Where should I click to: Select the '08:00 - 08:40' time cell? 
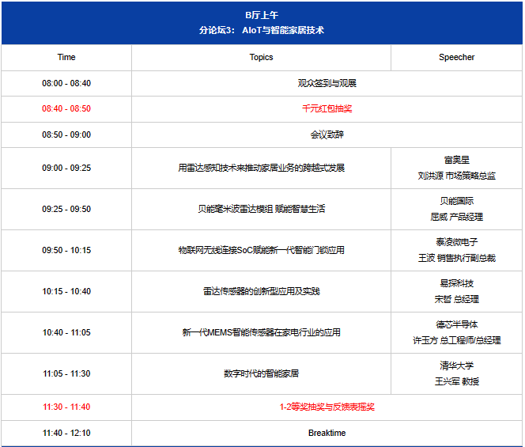(x=66, y=83)
